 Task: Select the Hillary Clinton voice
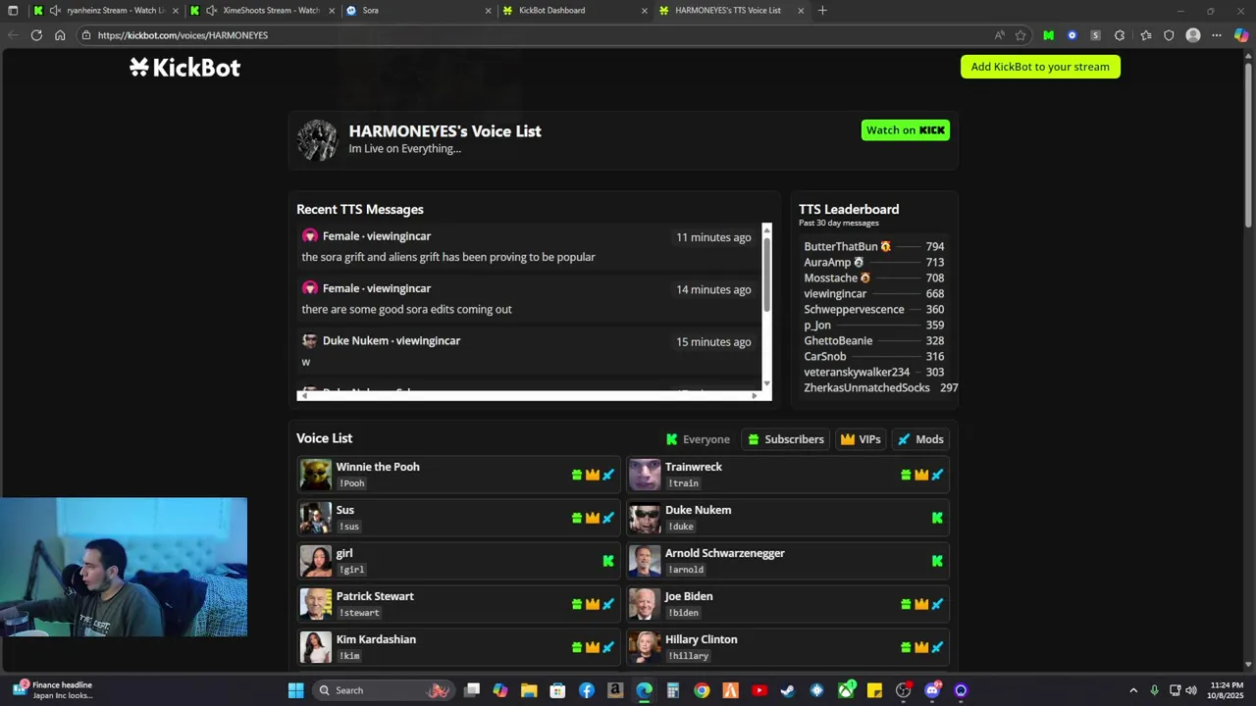pos(788,647)
